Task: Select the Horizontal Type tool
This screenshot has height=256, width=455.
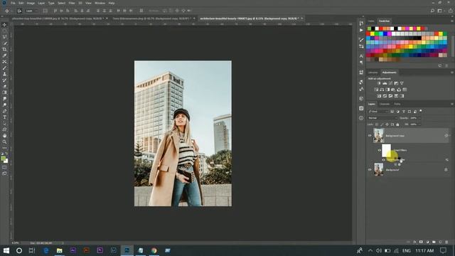Action: click(x=4, y=117)
